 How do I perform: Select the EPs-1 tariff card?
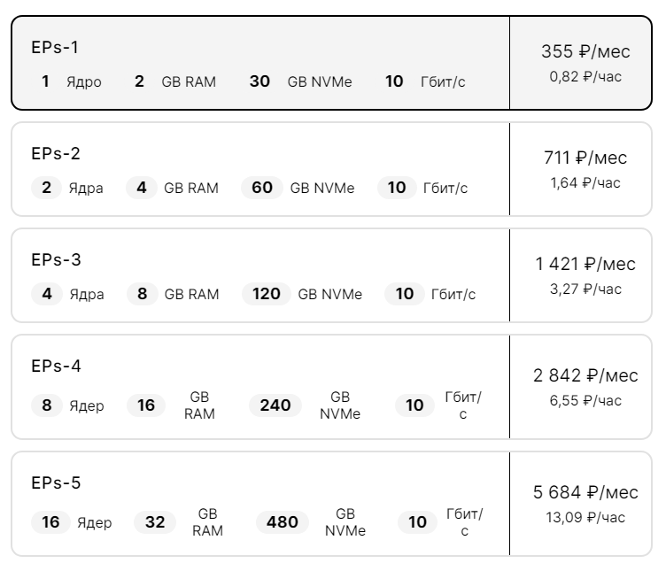331,63
